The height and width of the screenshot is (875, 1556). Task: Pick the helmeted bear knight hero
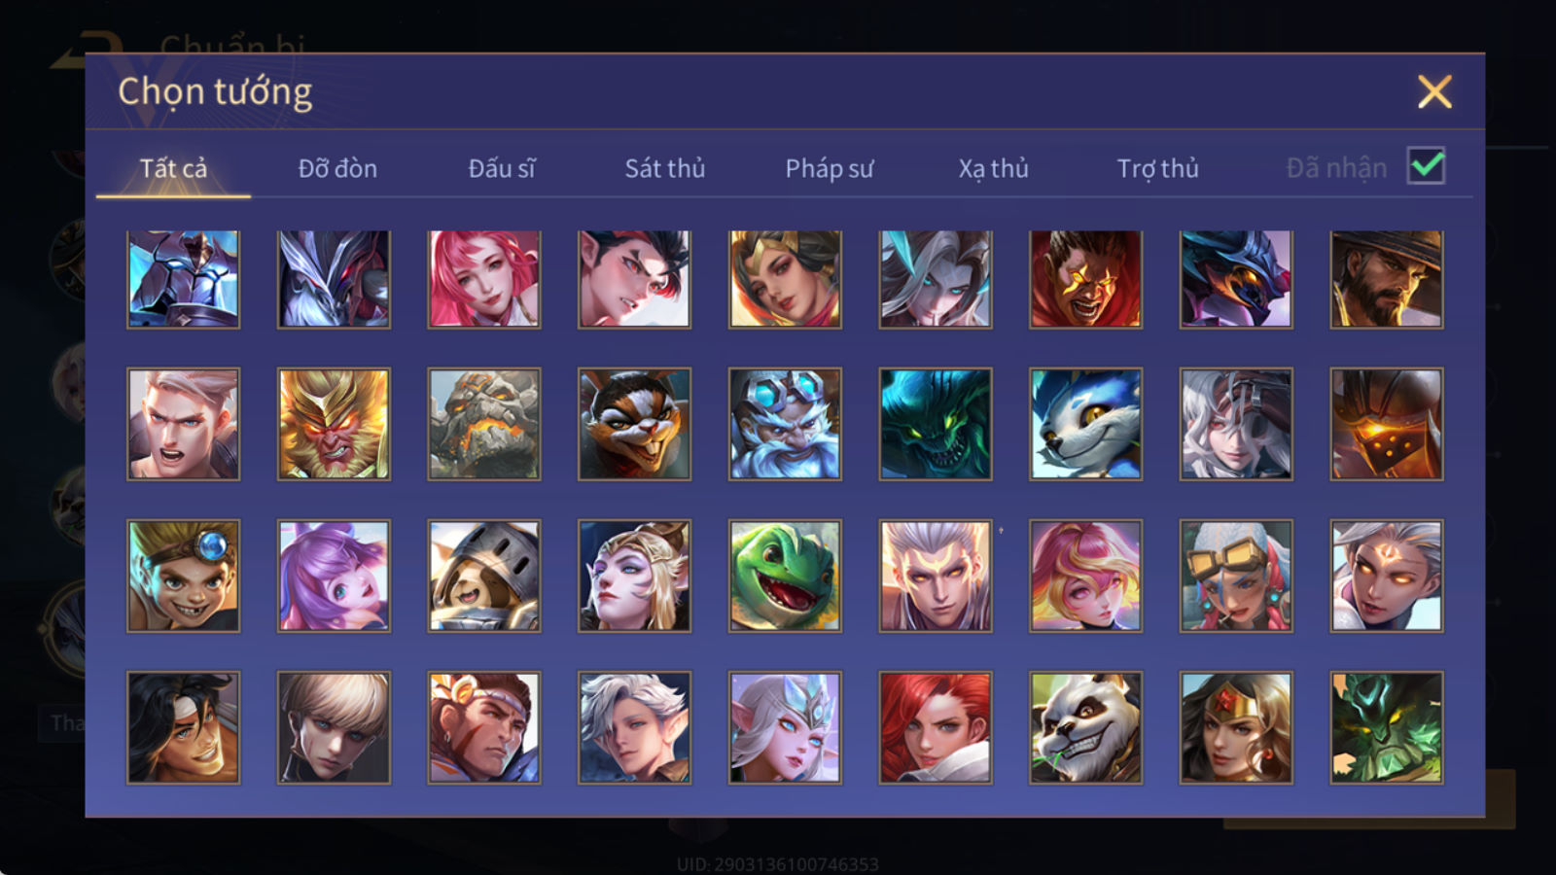484,576
